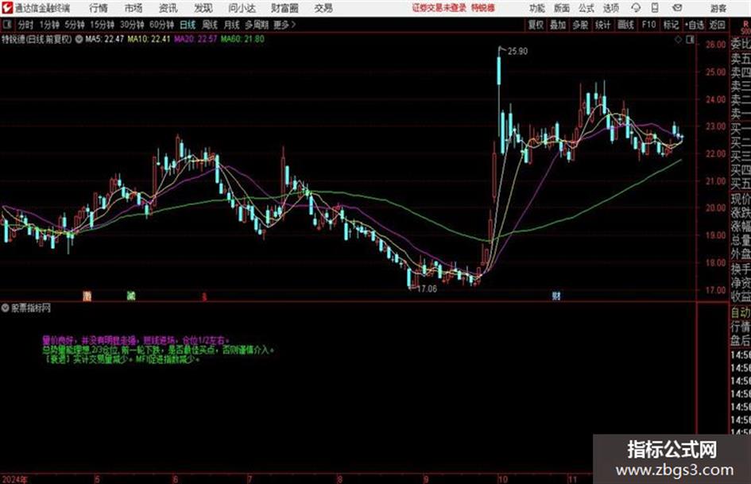Open the 市场 menu
Image resolution: width=751 pixels, height=484 pixels.
pyautogui.click(x=134, y=8)
